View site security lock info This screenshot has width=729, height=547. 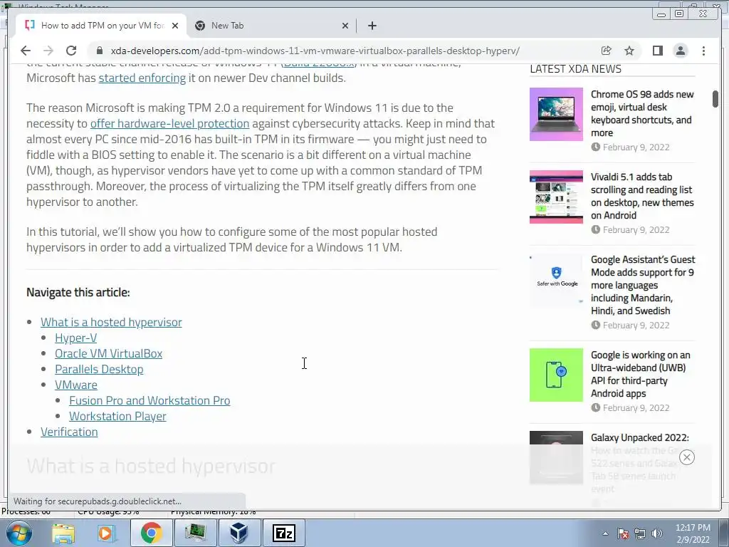click(x=98, y=51)
